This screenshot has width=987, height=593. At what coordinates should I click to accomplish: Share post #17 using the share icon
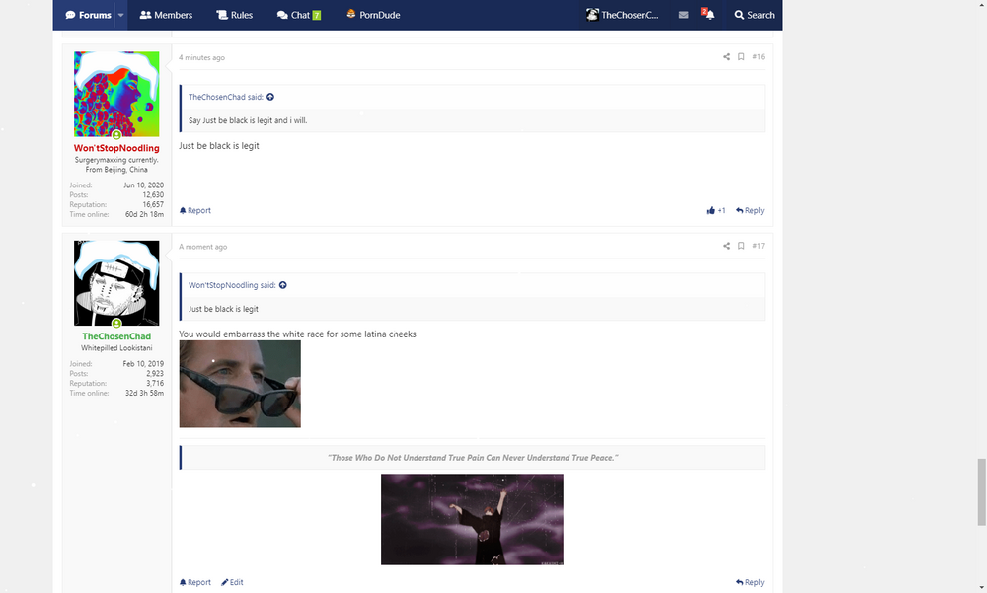[726, 246]
